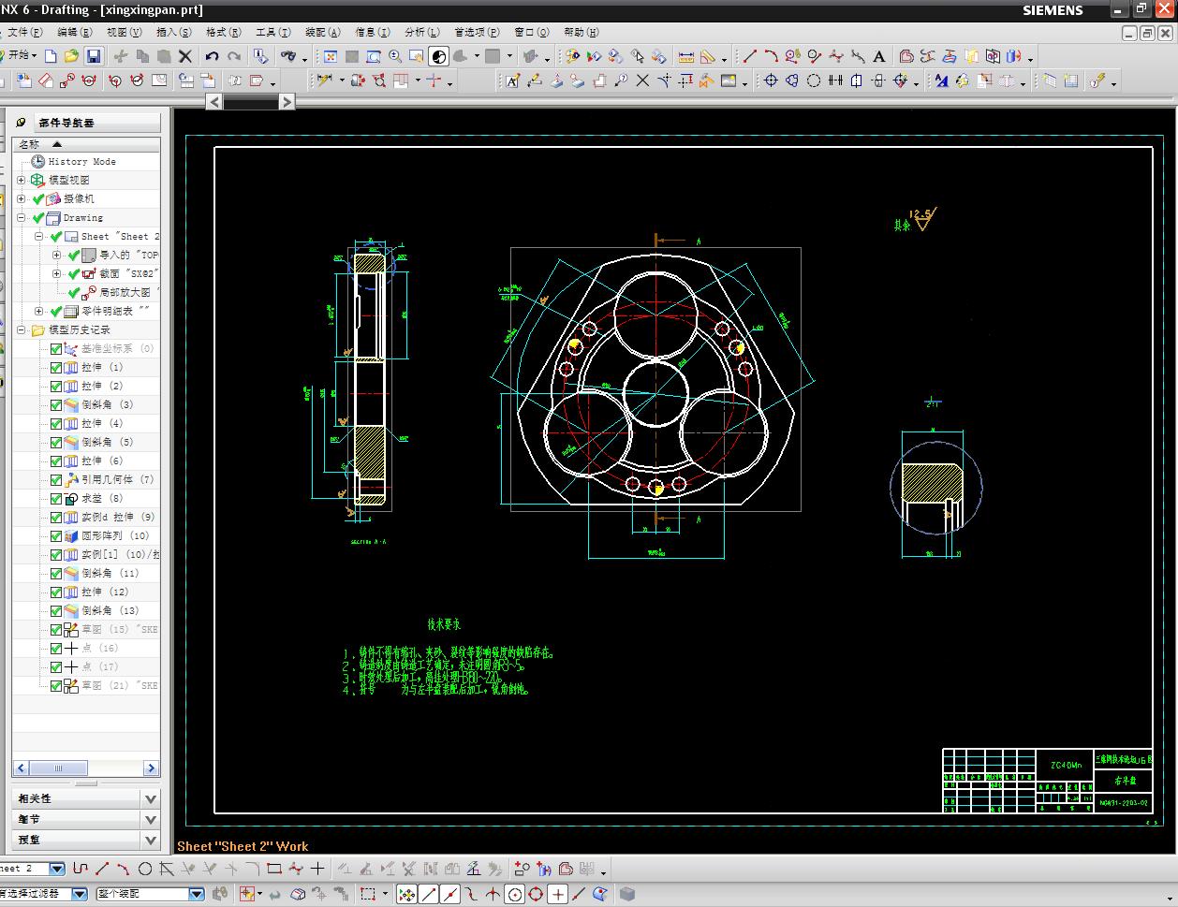Select the Circle sketch tool in bottom toolbar

(x=145, y=869)
